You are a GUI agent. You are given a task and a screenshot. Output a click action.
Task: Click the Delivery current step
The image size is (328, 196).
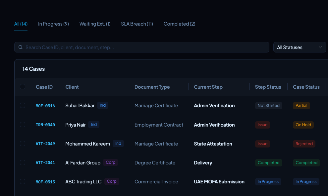[203, 163]
